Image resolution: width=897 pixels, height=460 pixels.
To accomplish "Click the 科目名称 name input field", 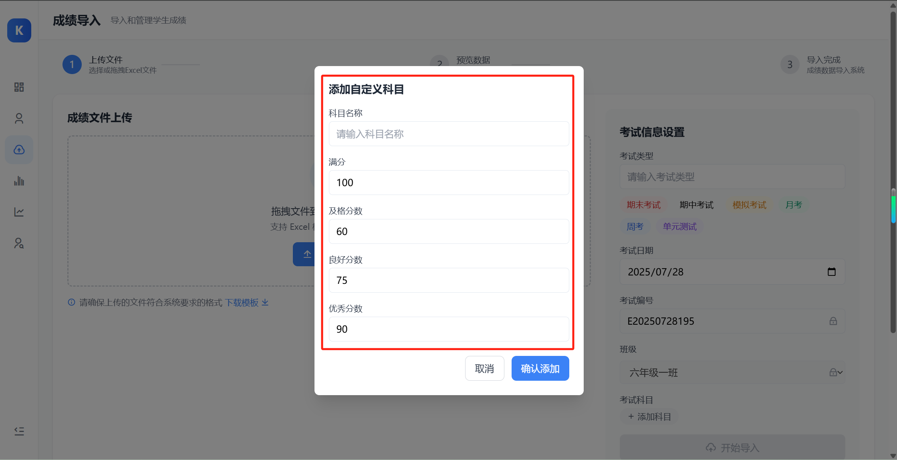I will point(448,134).
